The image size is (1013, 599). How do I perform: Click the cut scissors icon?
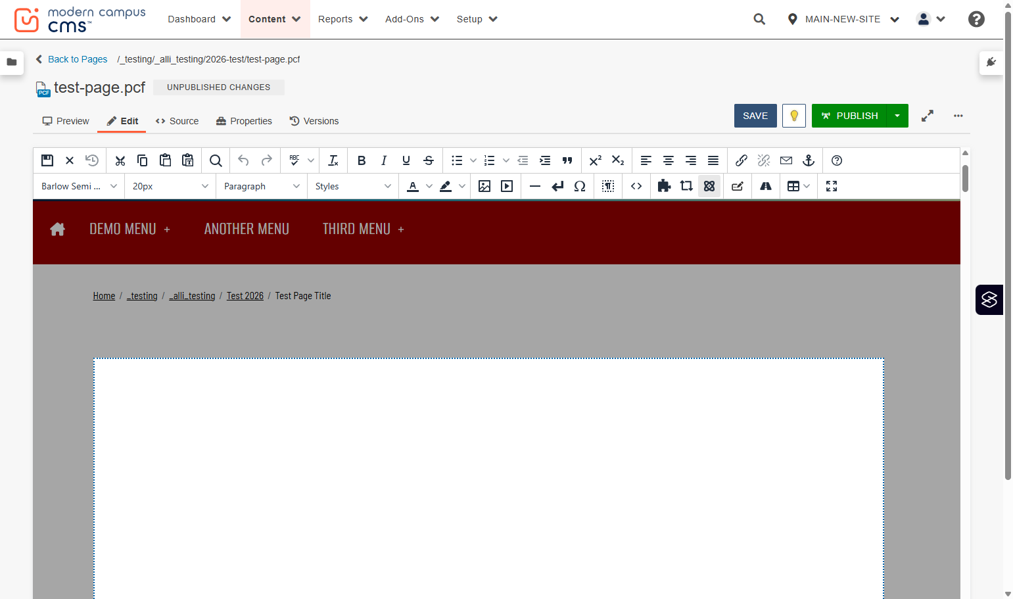point(120,160)
